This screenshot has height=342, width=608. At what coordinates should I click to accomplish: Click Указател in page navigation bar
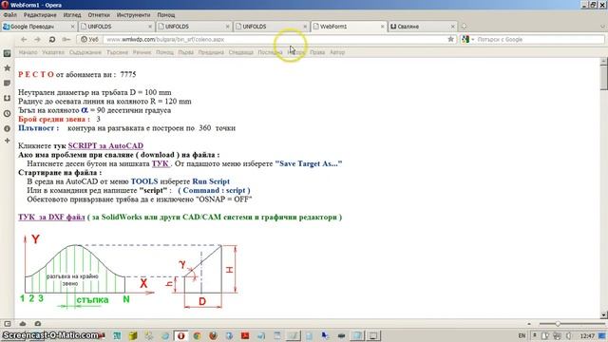click(x=53, y=52)
